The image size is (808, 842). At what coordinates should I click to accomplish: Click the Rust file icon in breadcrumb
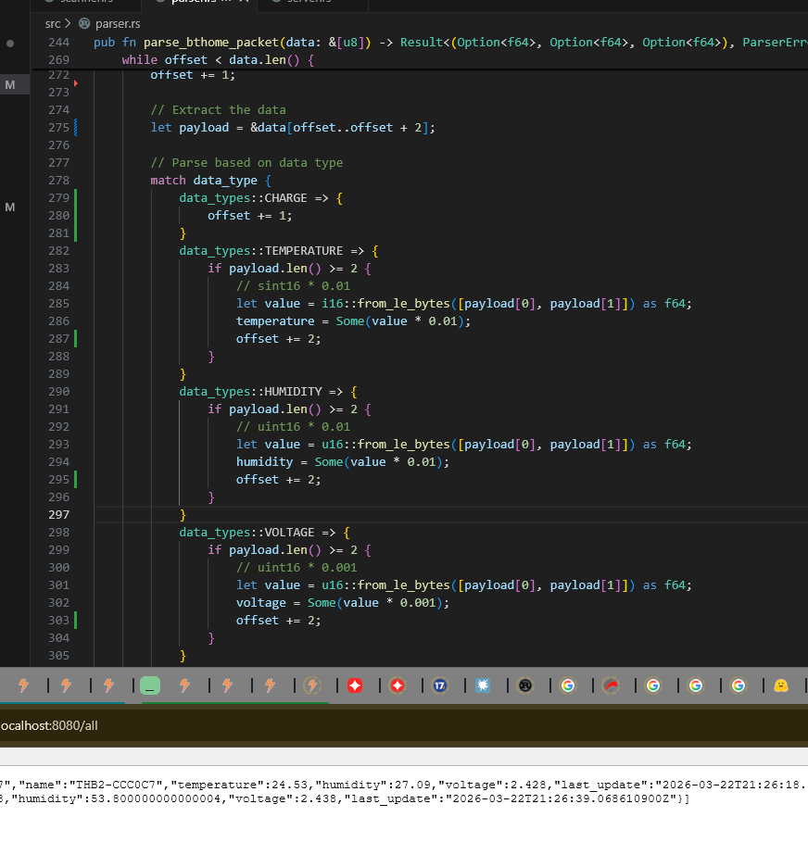[x=84, y=24]
